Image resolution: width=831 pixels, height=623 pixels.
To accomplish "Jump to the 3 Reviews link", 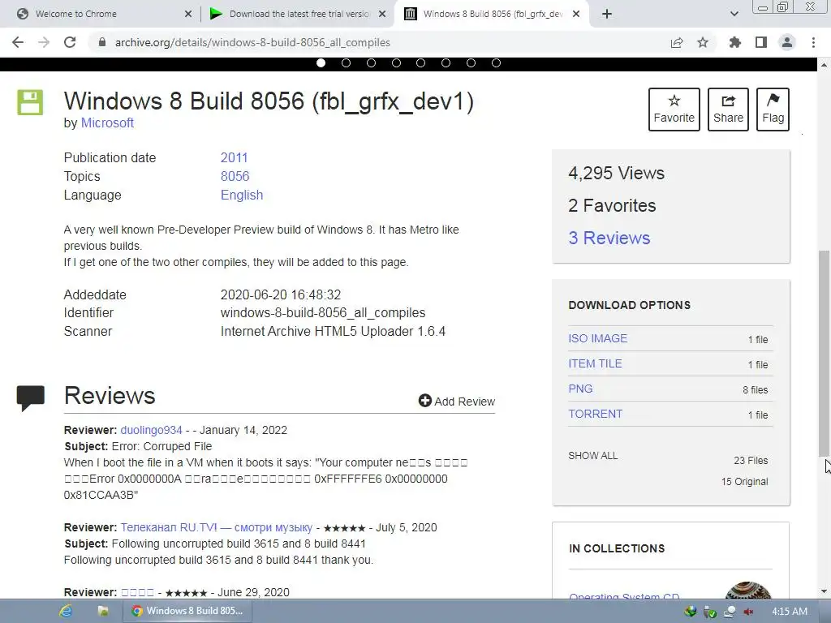I will 609,238.
